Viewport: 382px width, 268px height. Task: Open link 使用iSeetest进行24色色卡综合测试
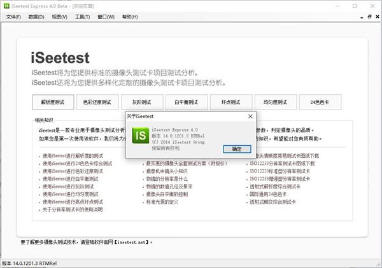(78, 164)
